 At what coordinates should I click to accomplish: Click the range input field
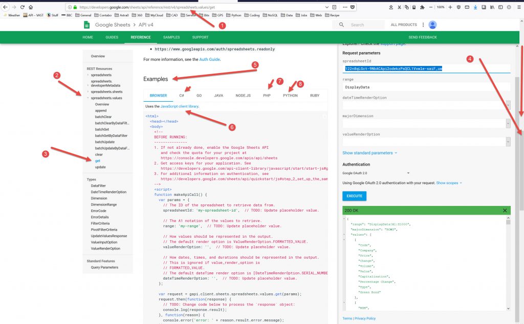pos(425,86)
